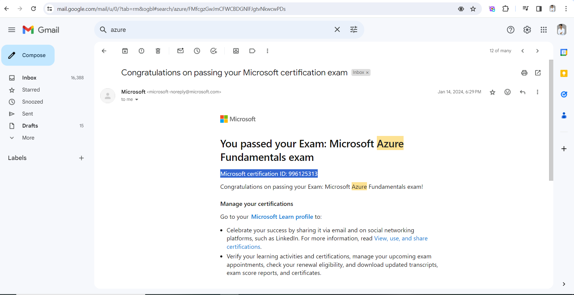Snooze this email

pos(197,51)
